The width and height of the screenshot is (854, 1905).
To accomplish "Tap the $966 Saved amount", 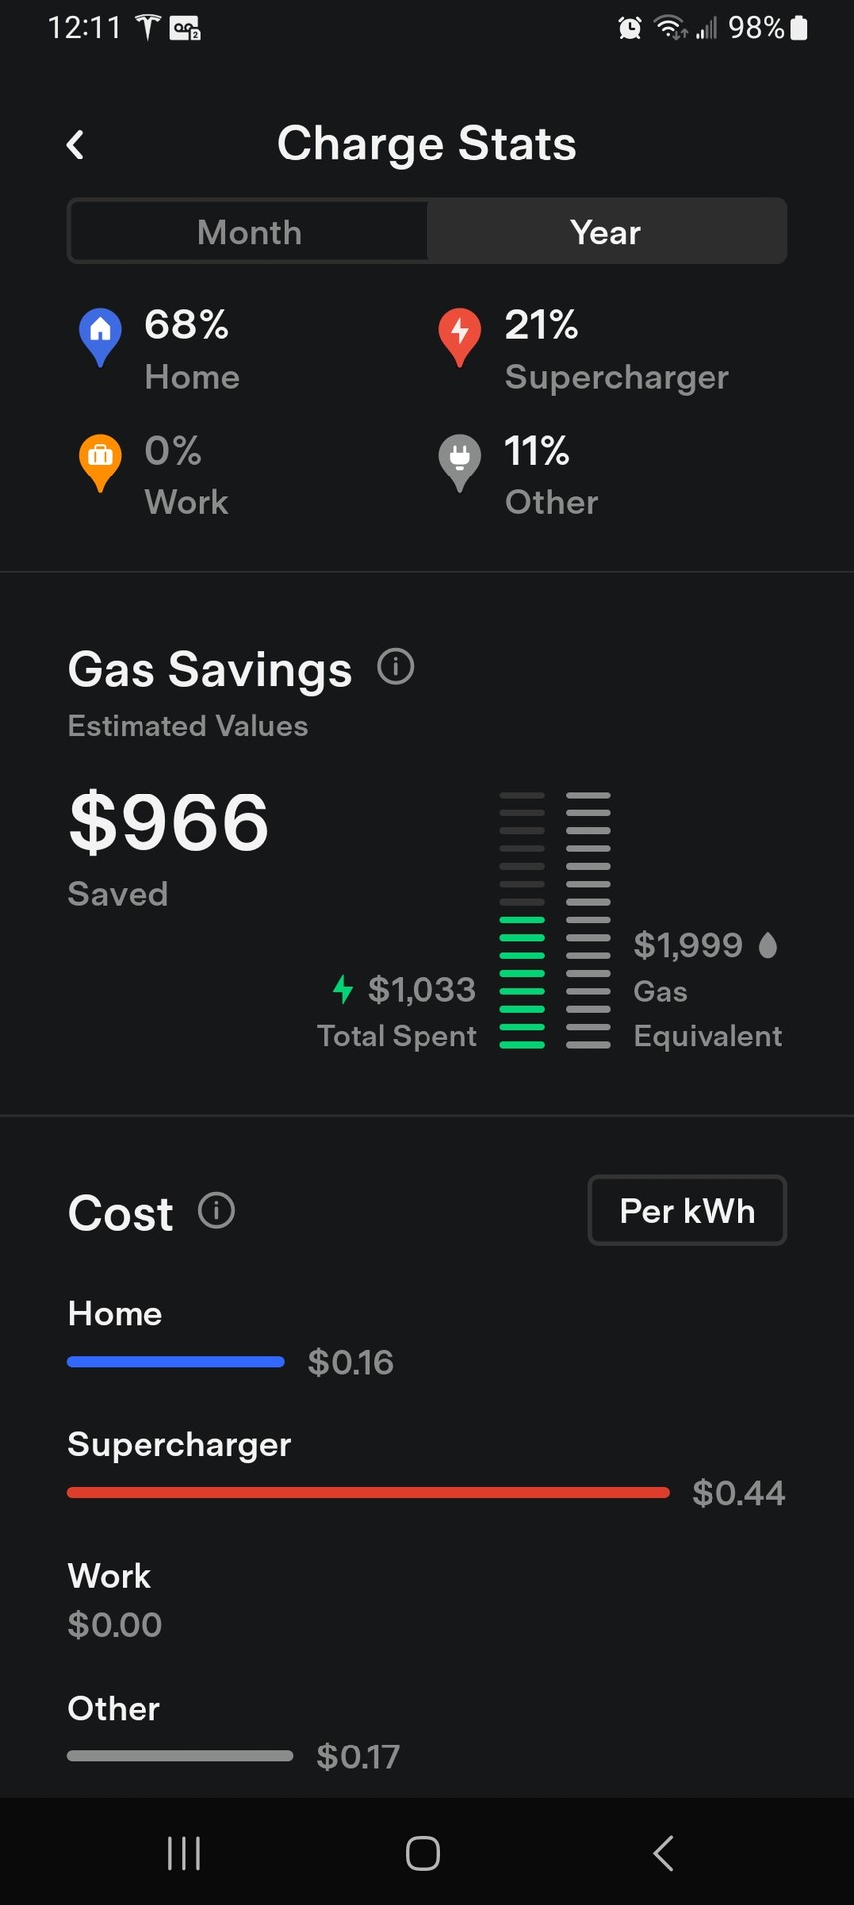I will (x=169, y=823).
